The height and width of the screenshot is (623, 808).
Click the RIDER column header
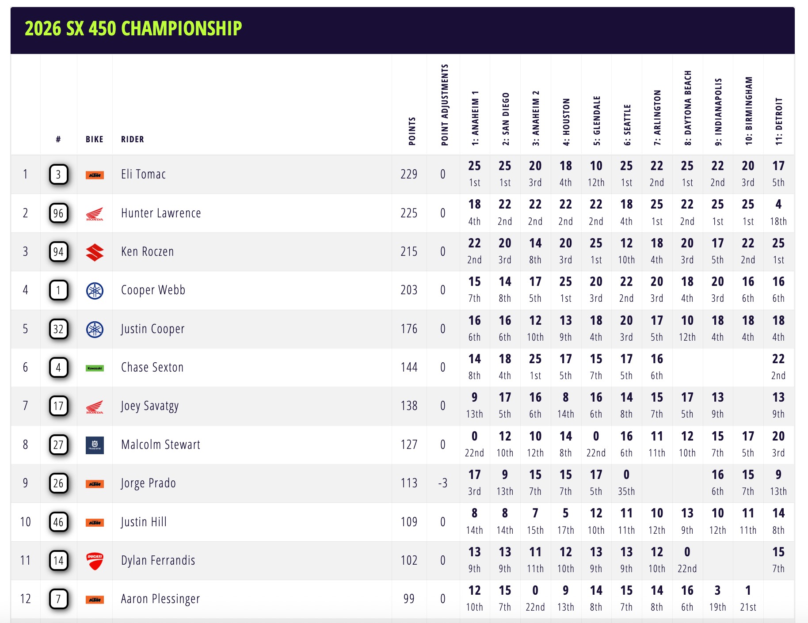point(132,140)
